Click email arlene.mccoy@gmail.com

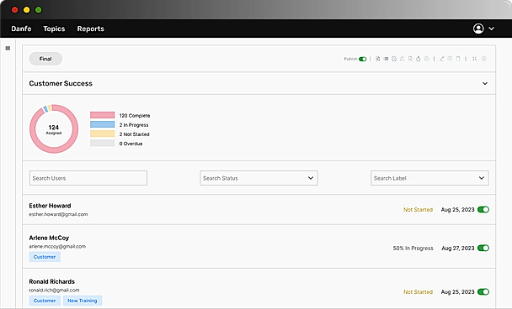coord(57,247)
